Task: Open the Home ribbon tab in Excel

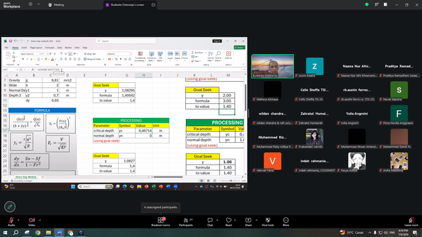Action: pos(15,47)
